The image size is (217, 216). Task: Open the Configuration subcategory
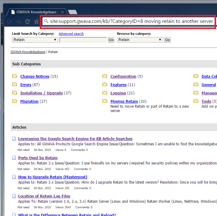(123, 77)
